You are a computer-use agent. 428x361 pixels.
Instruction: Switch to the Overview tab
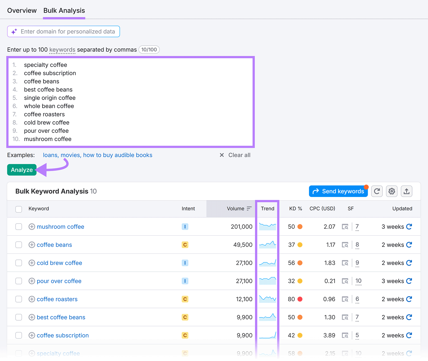coord(22,10)
